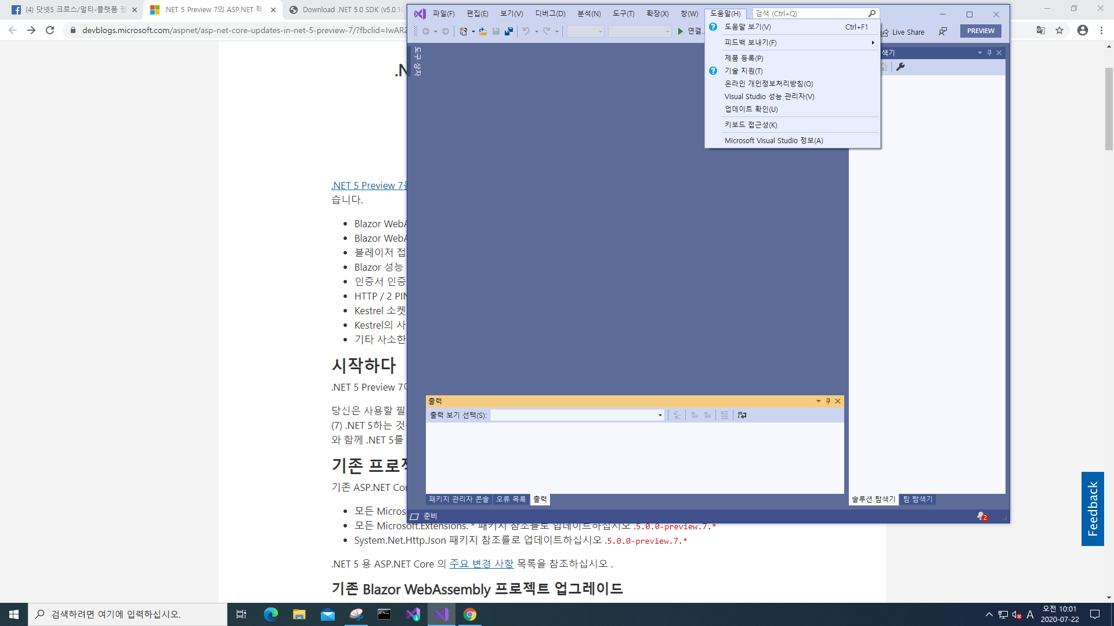
Task: Open Chrome from the Windows taskbar
Action: [470, 614]
